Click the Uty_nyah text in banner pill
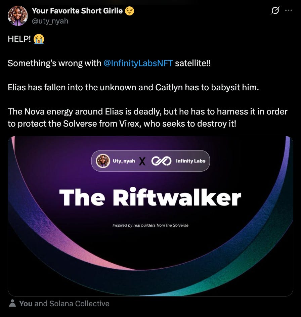301x317 pixels. [x=124, y=161]
